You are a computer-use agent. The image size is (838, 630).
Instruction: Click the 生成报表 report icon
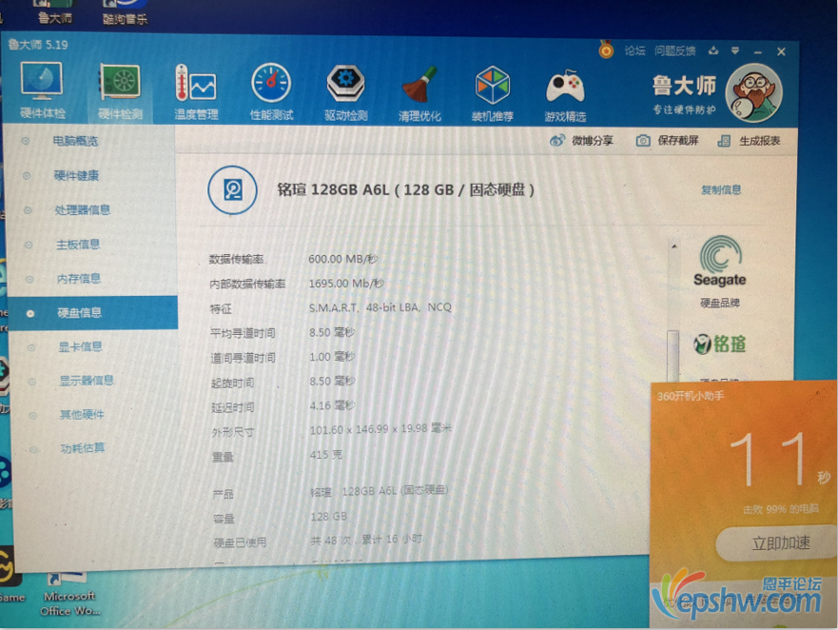(x=724, y=141)
